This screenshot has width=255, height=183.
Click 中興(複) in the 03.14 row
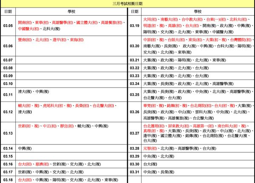25,148
